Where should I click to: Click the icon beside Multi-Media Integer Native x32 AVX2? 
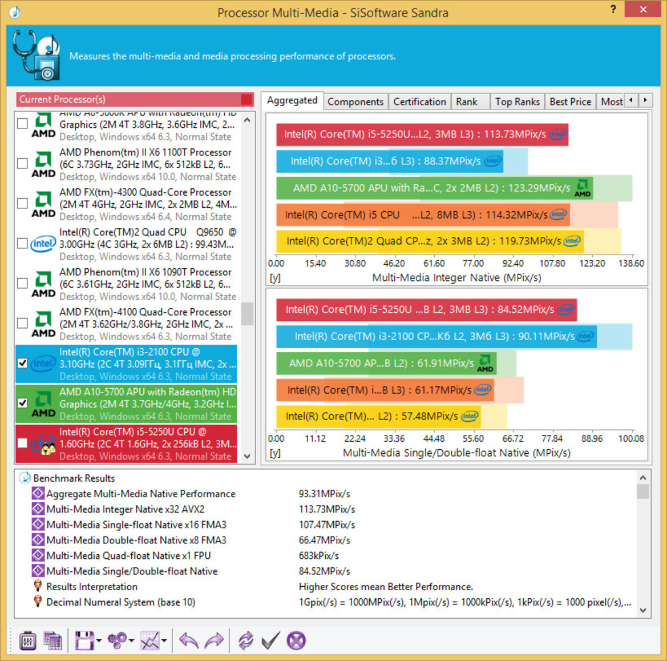pos(38,509)
